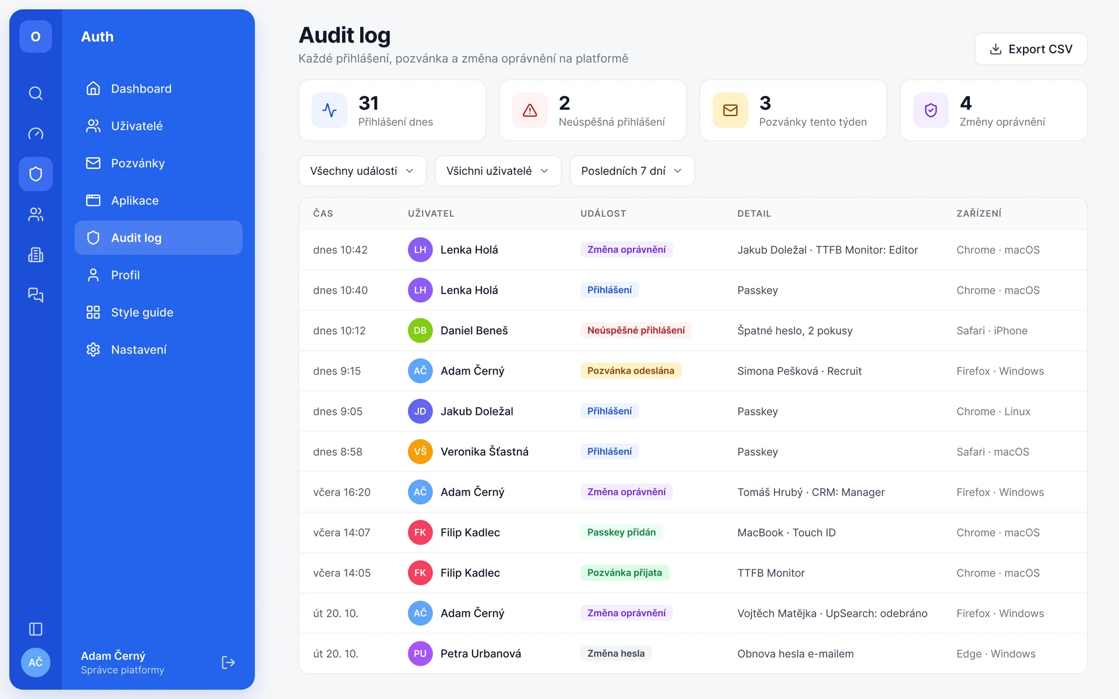The image size is (1119, 699).
Task: Click the PU avatar of Petra Urbanová
Action: (420, 654)
